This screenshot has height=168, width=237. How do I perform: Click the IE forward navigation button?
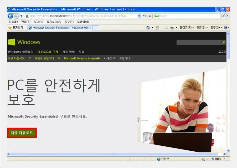pos(17,16)
